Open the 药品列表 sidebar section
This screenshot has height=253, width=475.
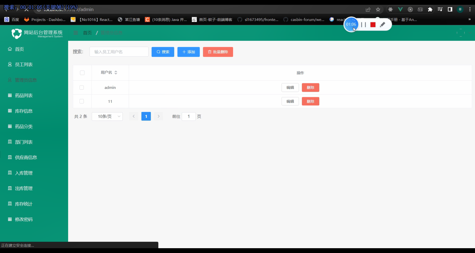coord(24,95)
